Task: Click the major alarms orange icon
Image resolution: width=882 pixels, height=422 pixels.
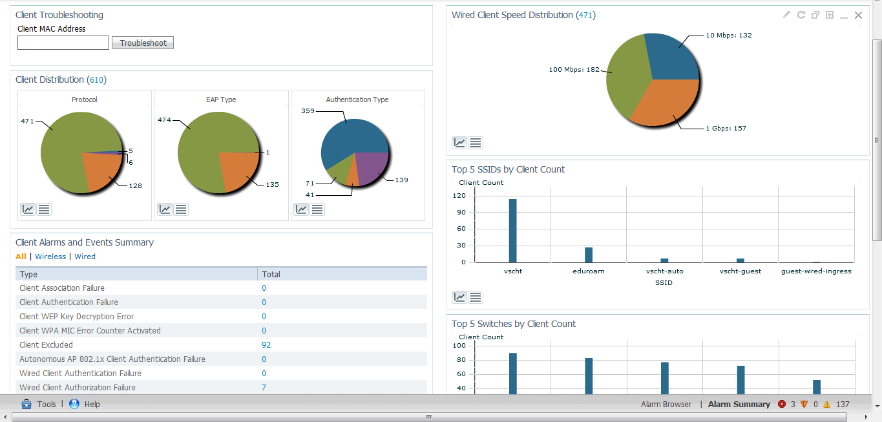Action: [x=804, y=405]
